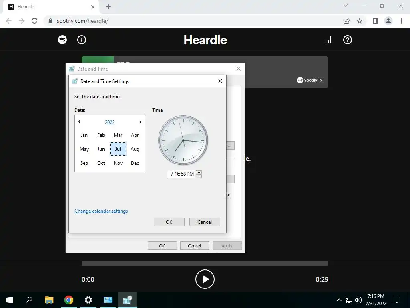The image size is (410, 308).
Task: Reload the Heardle page
Action: [34, 21]
